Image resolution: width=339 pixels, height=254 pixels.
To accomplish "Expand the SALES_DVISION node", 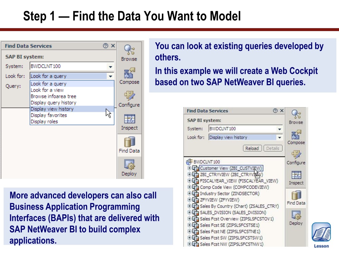I will click(x=189, y=212).
